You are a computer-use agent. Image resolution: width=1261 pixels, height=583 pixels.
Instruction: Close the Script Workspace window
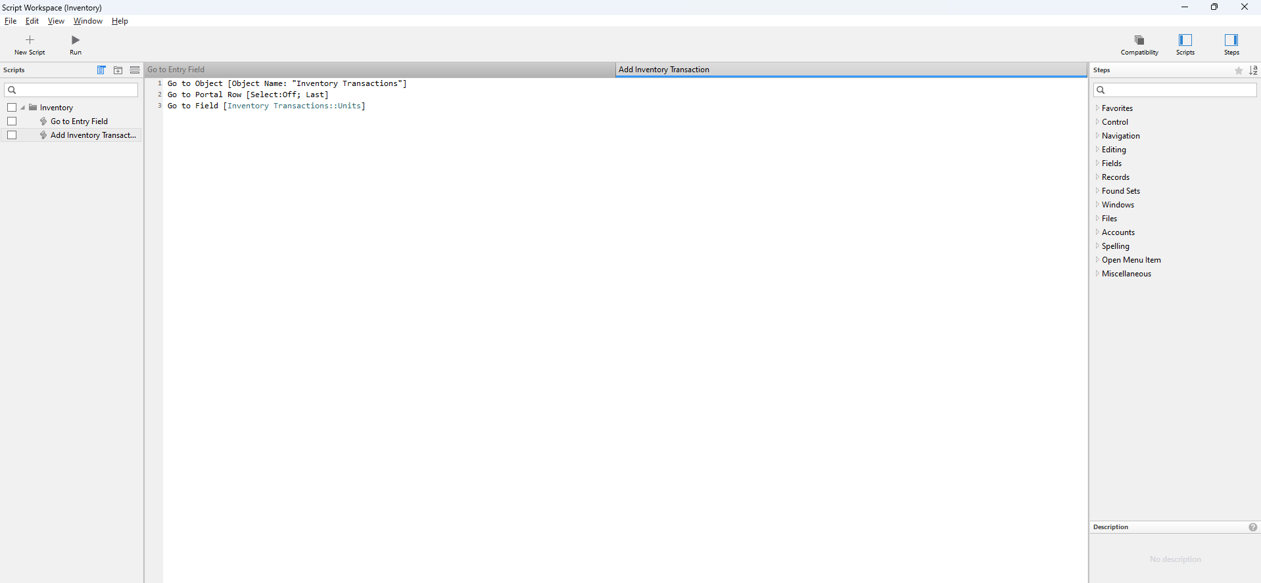[1245, 7]
